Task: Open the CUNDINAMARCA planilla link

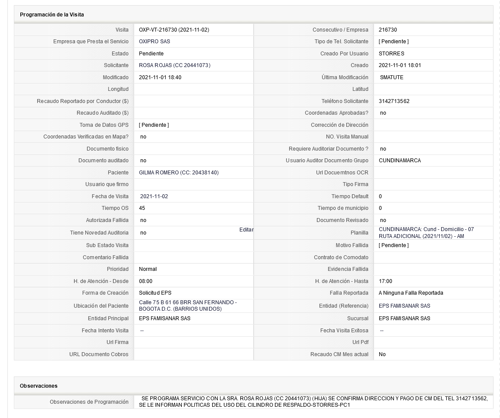Action: point(426,233)
